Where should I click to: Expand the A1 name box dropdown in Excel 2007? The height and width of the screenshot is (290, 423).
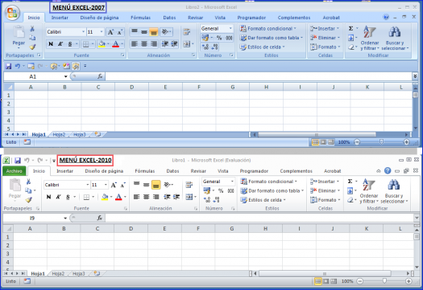click(65, 76)
